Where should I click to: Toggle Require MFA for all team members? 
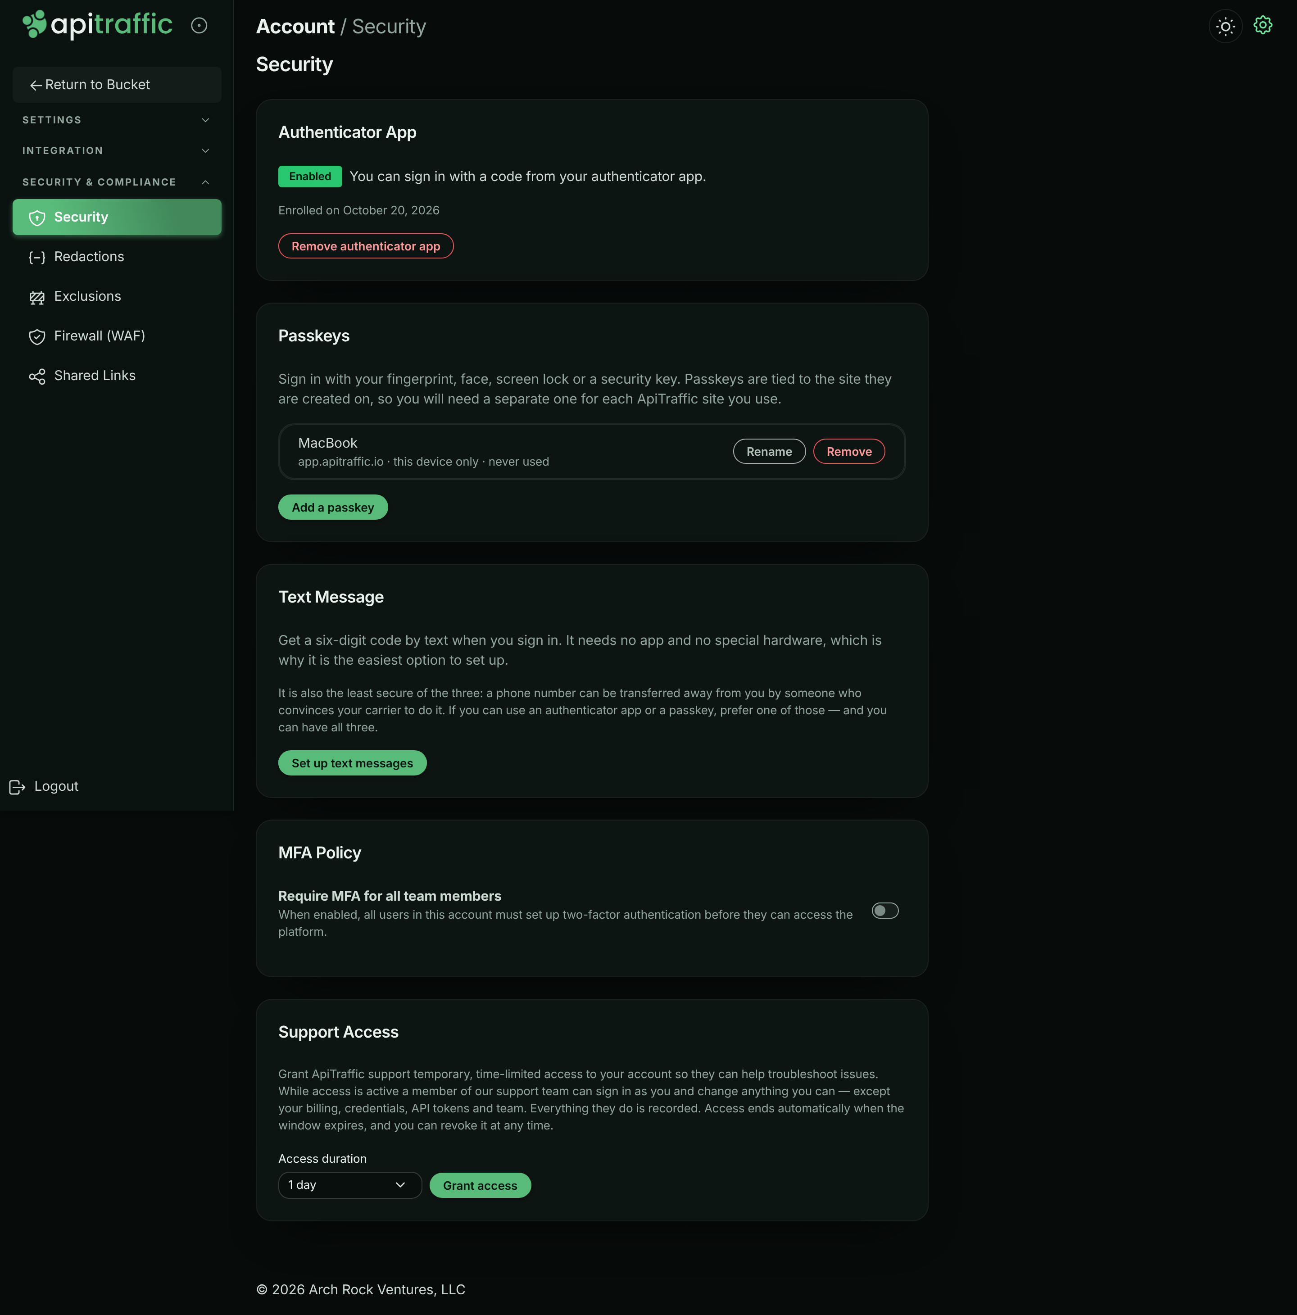tap(884, 911)
